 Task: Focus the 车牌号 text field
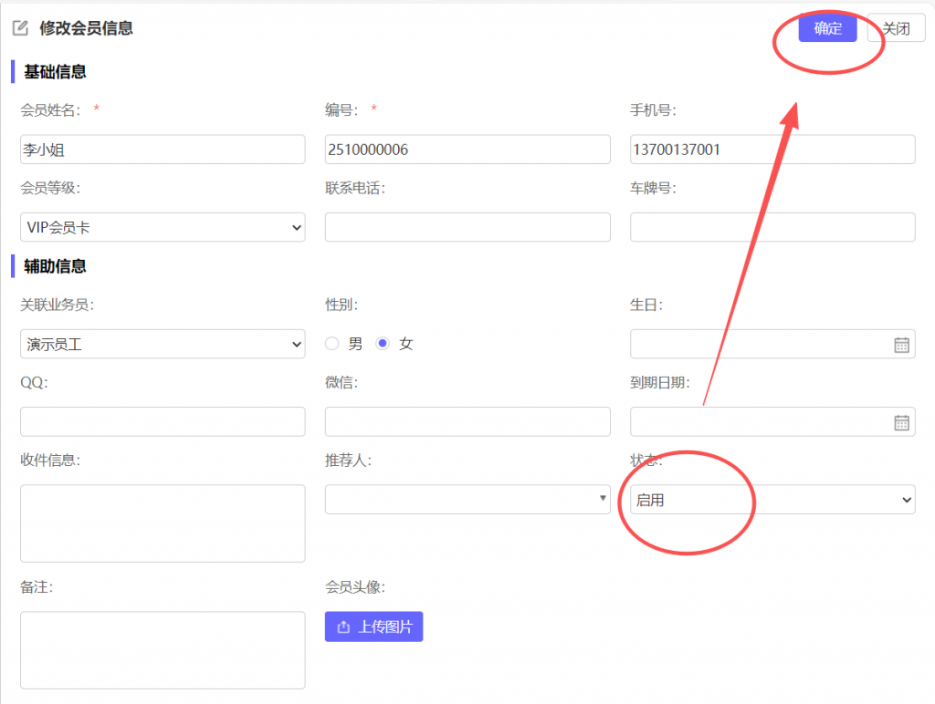pos(772,227)
